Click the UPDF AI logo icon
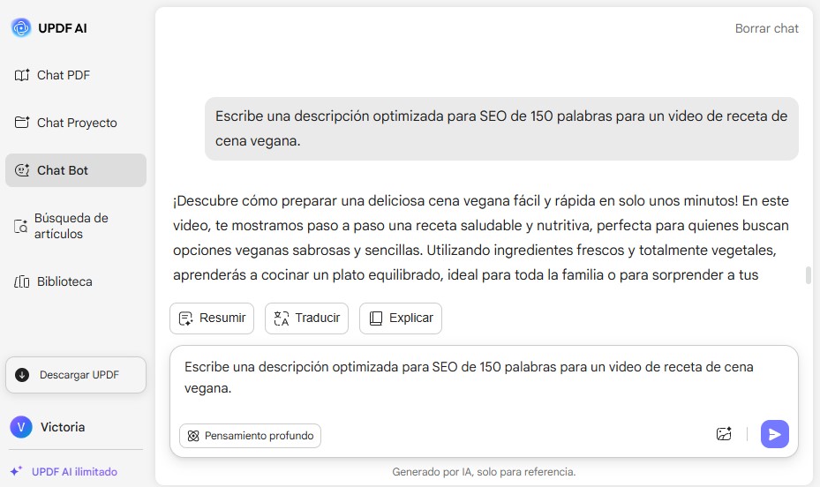This screenshot has width=820, height=487. coord(21,28)
